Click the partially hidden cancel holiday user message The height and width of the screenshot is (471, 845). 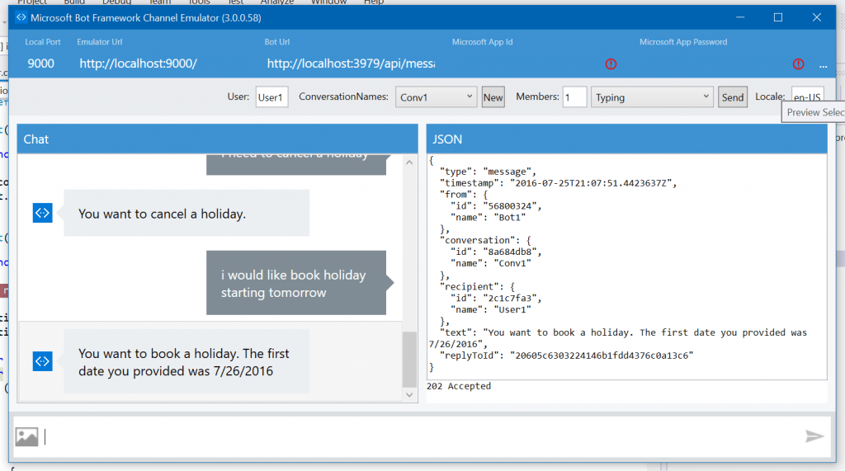(296, 164)
